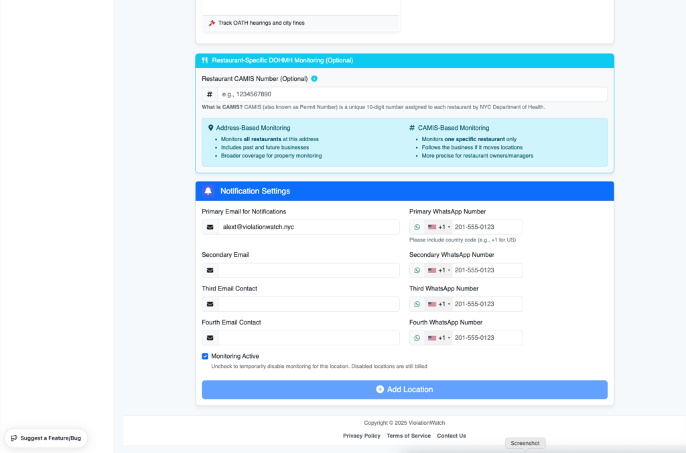
Task: Click into the Third Email Contact field
Action: point(308,304)
